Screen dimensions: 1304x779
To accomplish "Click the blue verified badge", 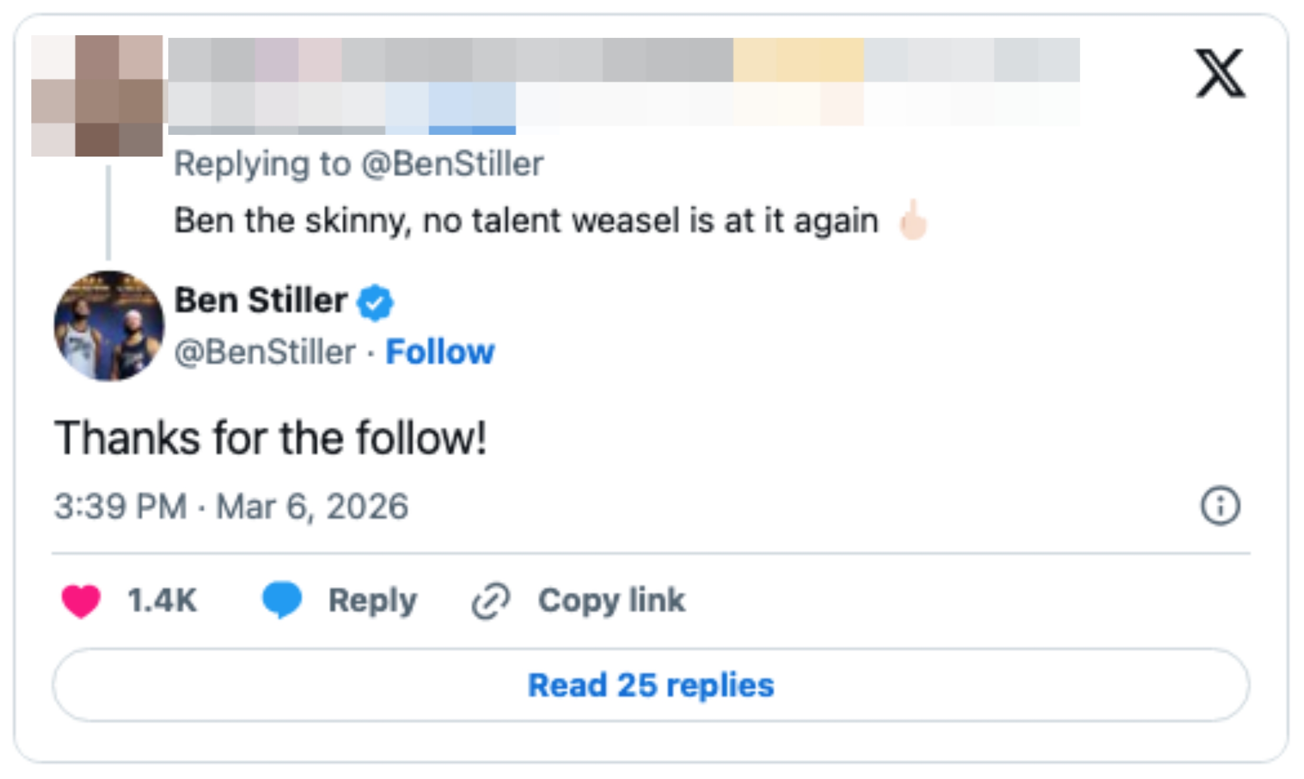I will pos(375,302).
